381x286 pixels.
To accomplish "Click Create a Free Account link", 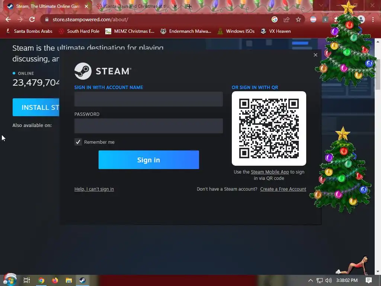I will [x=283, y=189].
